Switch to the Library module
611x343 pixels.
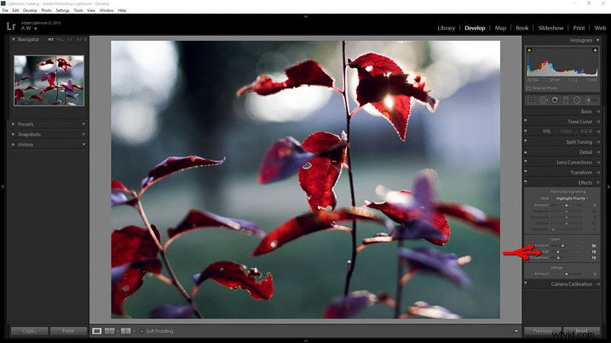tap(447, 28)
